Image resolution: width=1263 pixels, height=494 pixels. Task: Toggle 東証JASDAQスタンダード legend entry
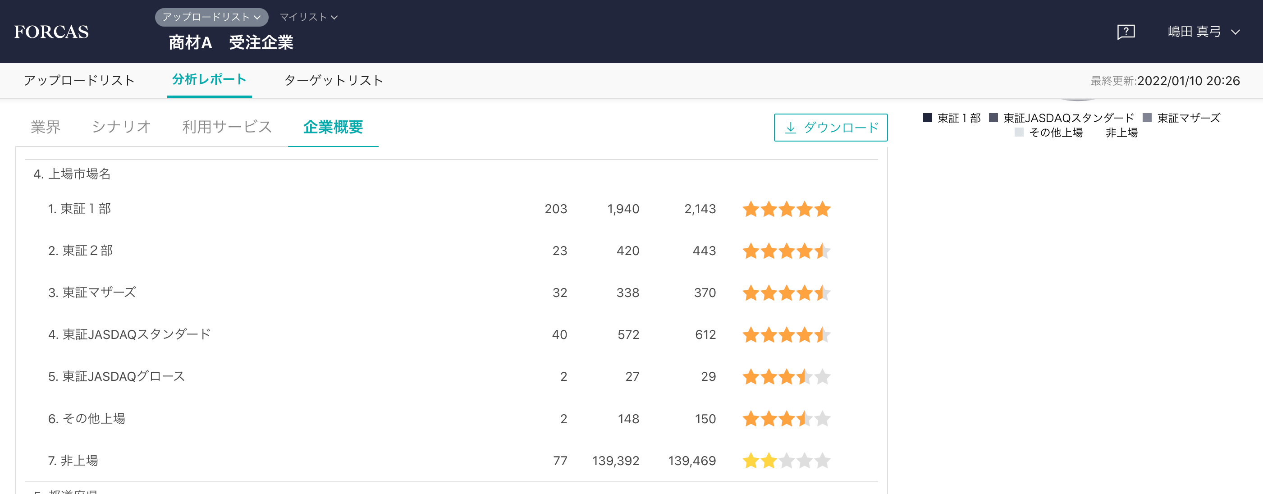point(1068,118)
